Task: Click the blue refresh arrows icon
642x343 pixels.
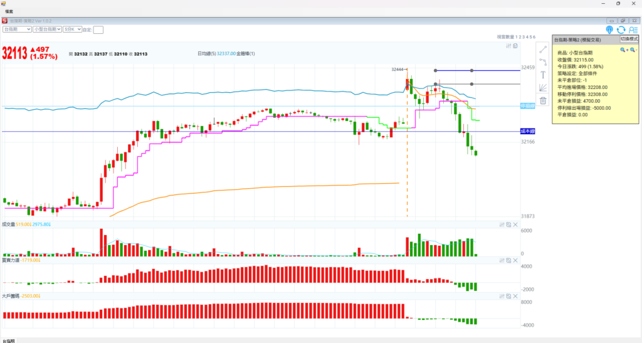Action: point(621,29)
